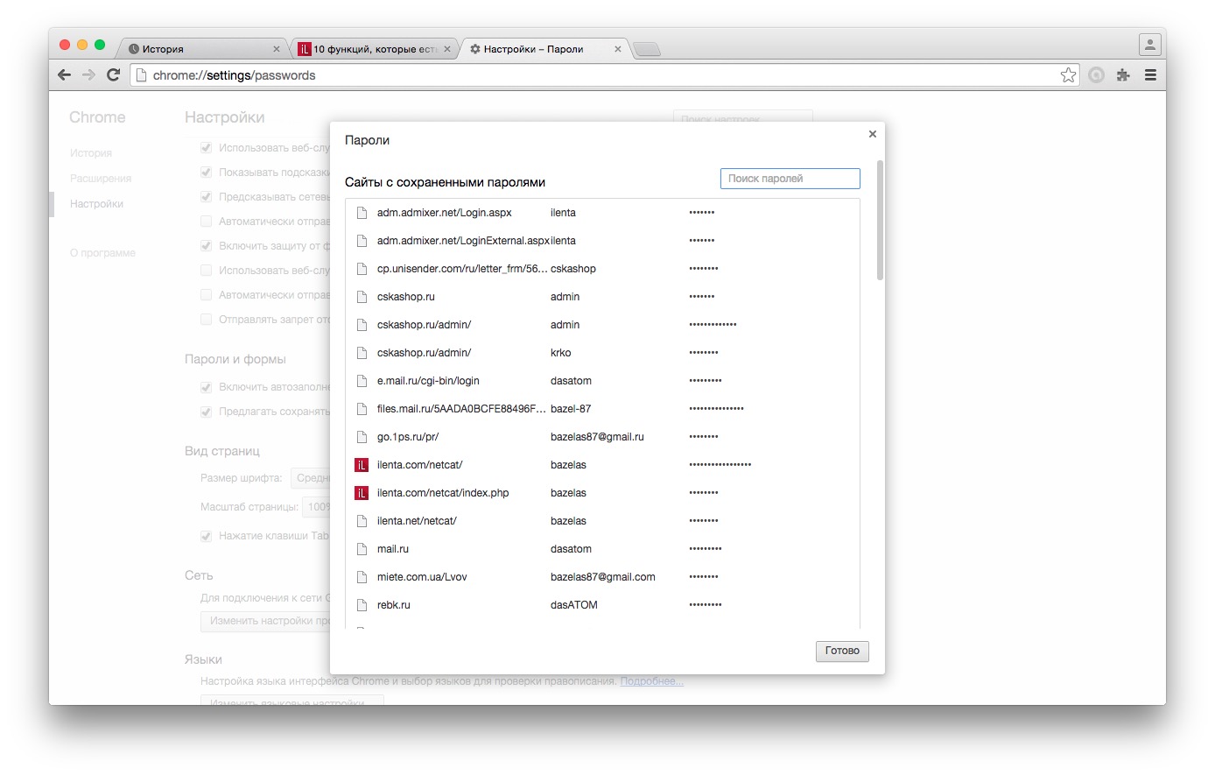Open О программе in sidebar

click(x=102, y=253)
